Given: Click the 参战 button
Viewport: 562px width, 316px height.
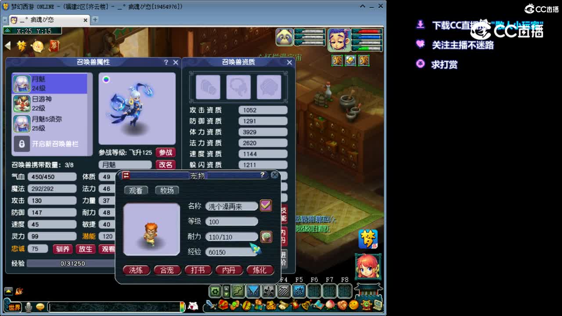Looking at the screenshot, I should pos(166,152).
